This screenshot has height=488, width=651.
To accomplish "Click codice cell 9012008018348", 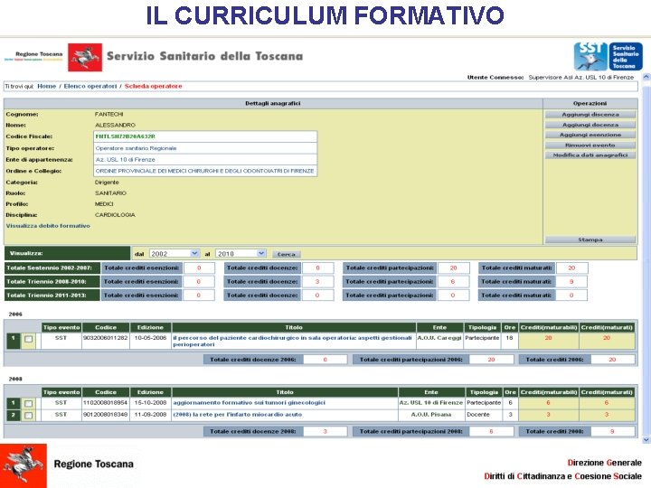I will 106,415.
